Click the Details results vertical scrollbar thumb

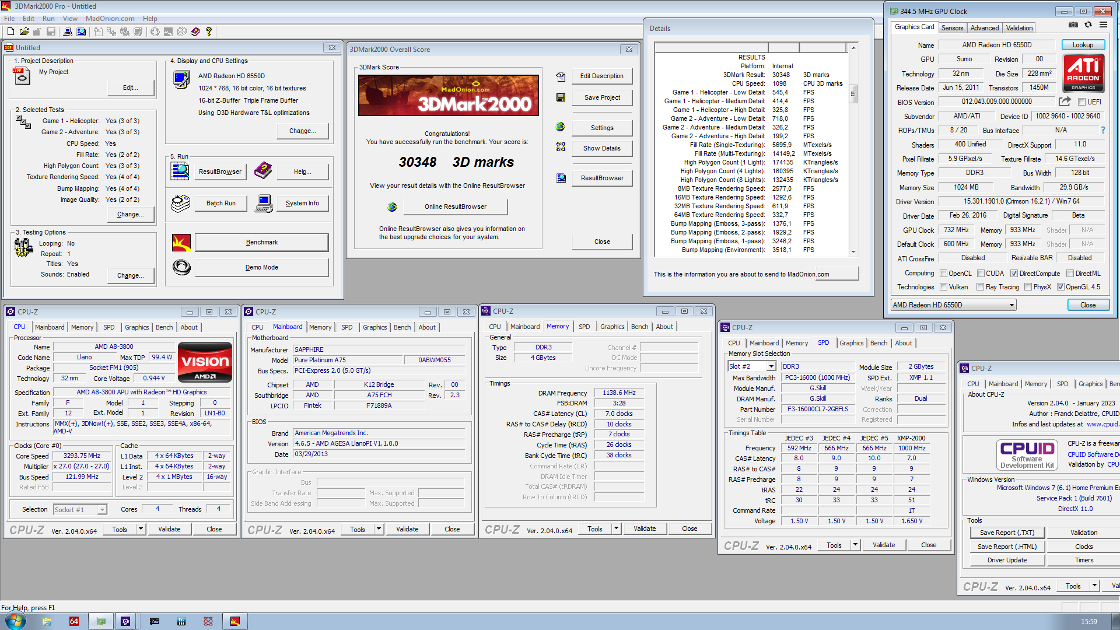[x=853, y=93]
